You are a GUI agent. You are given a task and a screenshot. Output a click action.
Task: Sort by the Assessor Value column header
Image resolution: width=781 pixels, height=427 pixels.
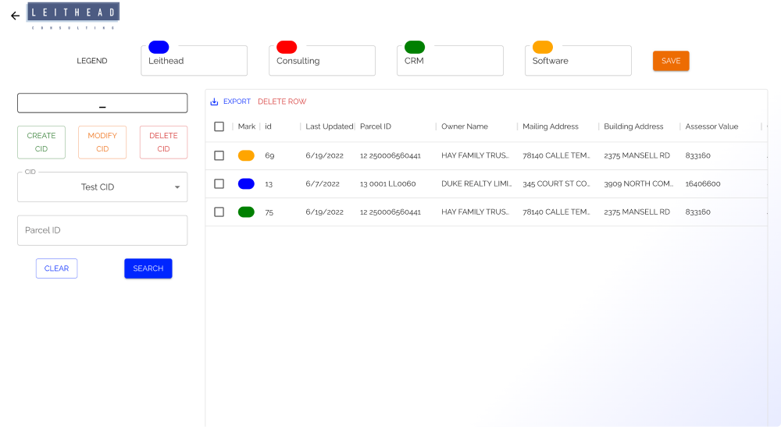(711, 126)
